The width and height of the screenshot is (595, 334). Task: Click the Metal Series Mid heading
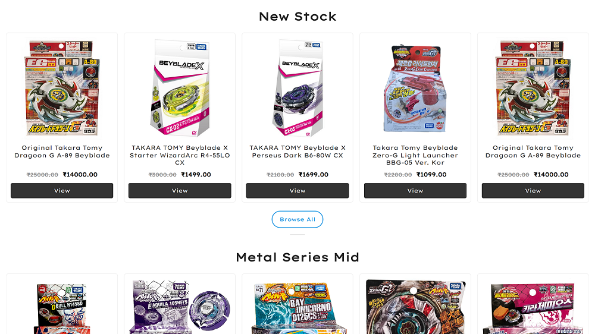297,257
